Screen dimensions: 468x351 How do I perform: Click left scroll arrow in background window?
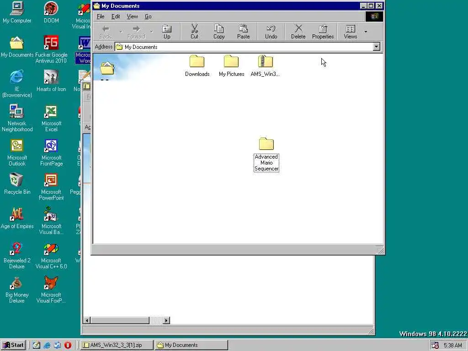87,320
